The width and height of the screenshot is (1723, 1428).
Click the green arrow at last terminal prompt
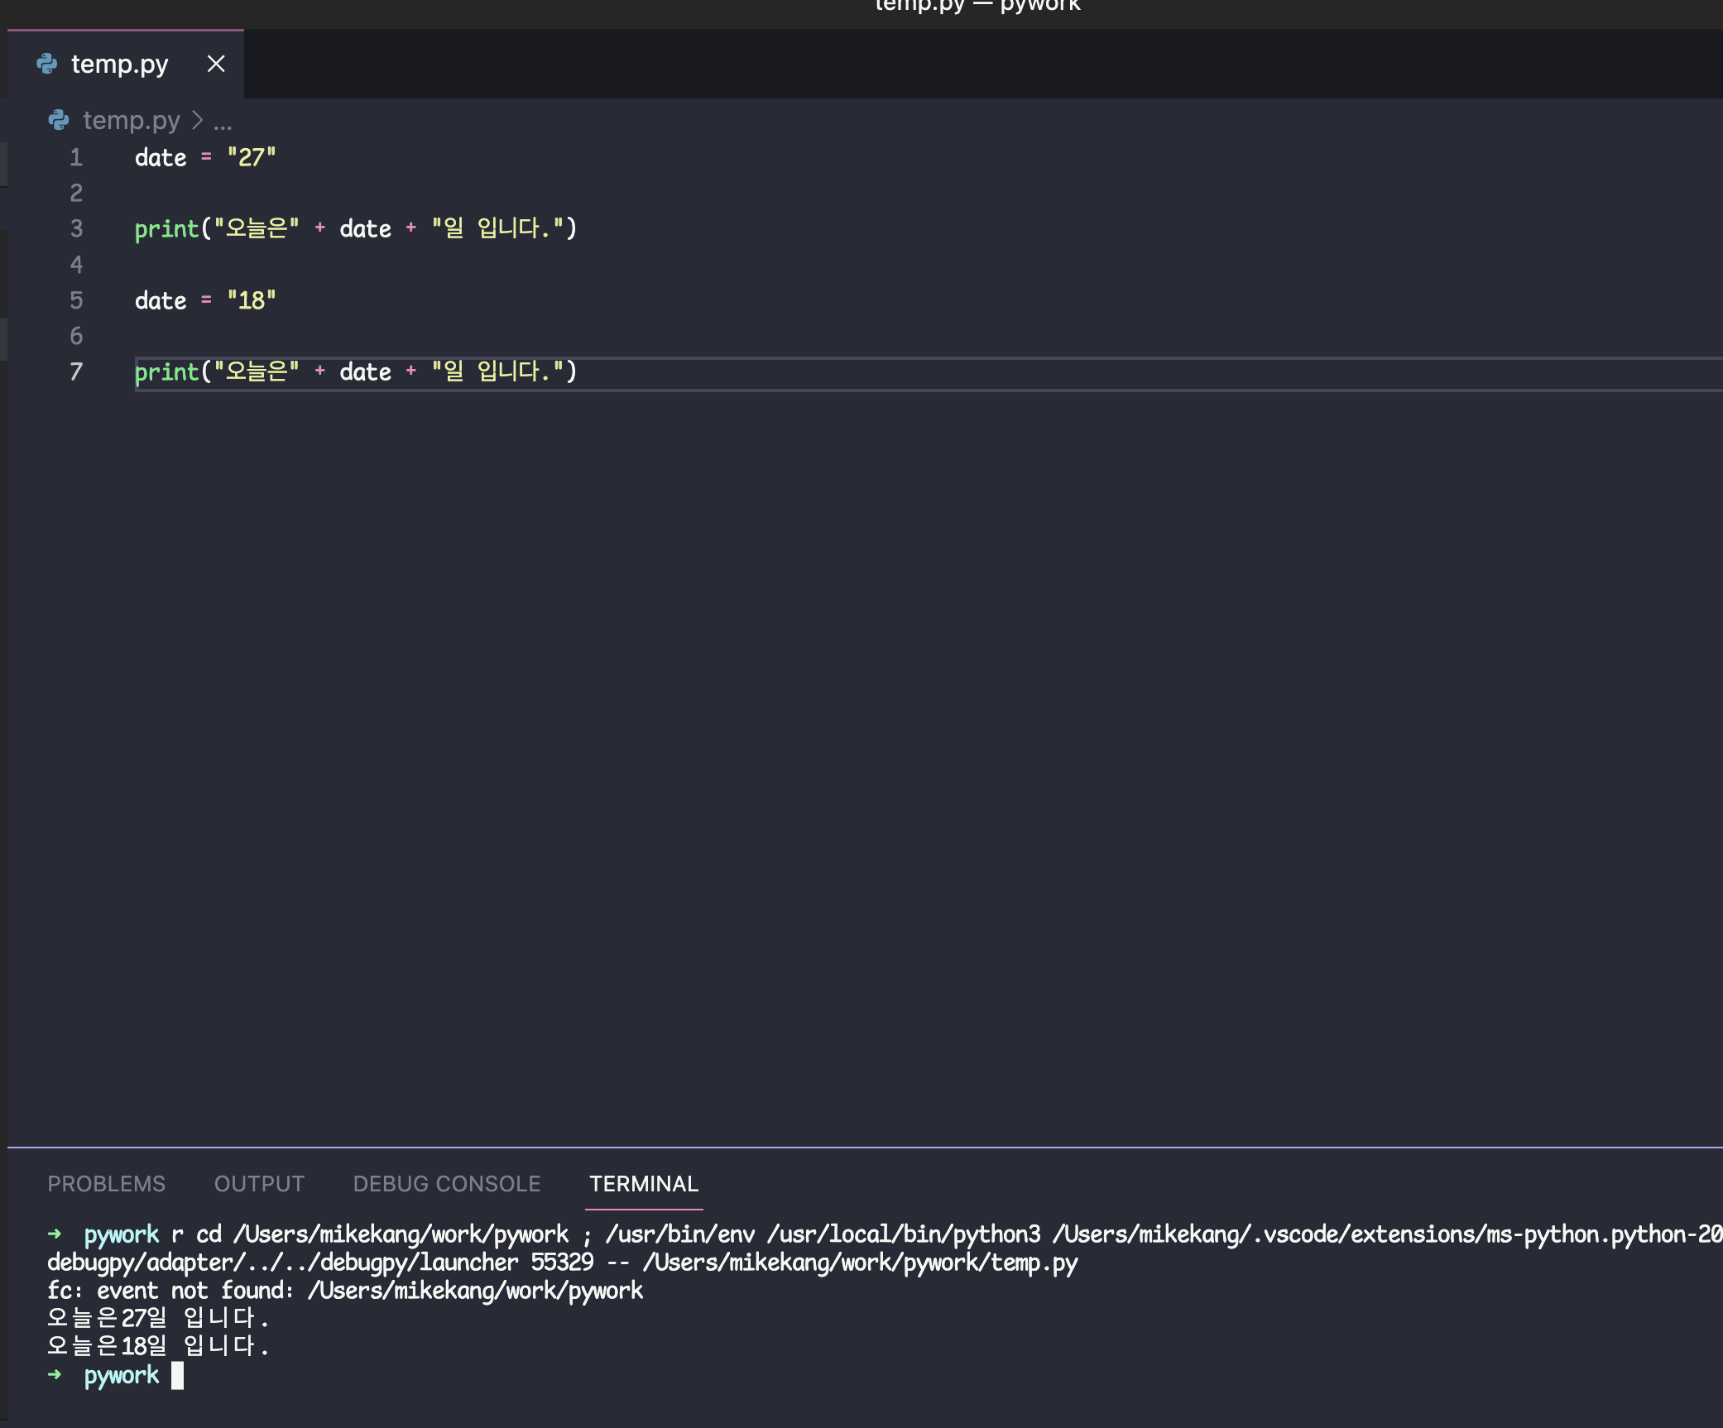[55, 1375]
